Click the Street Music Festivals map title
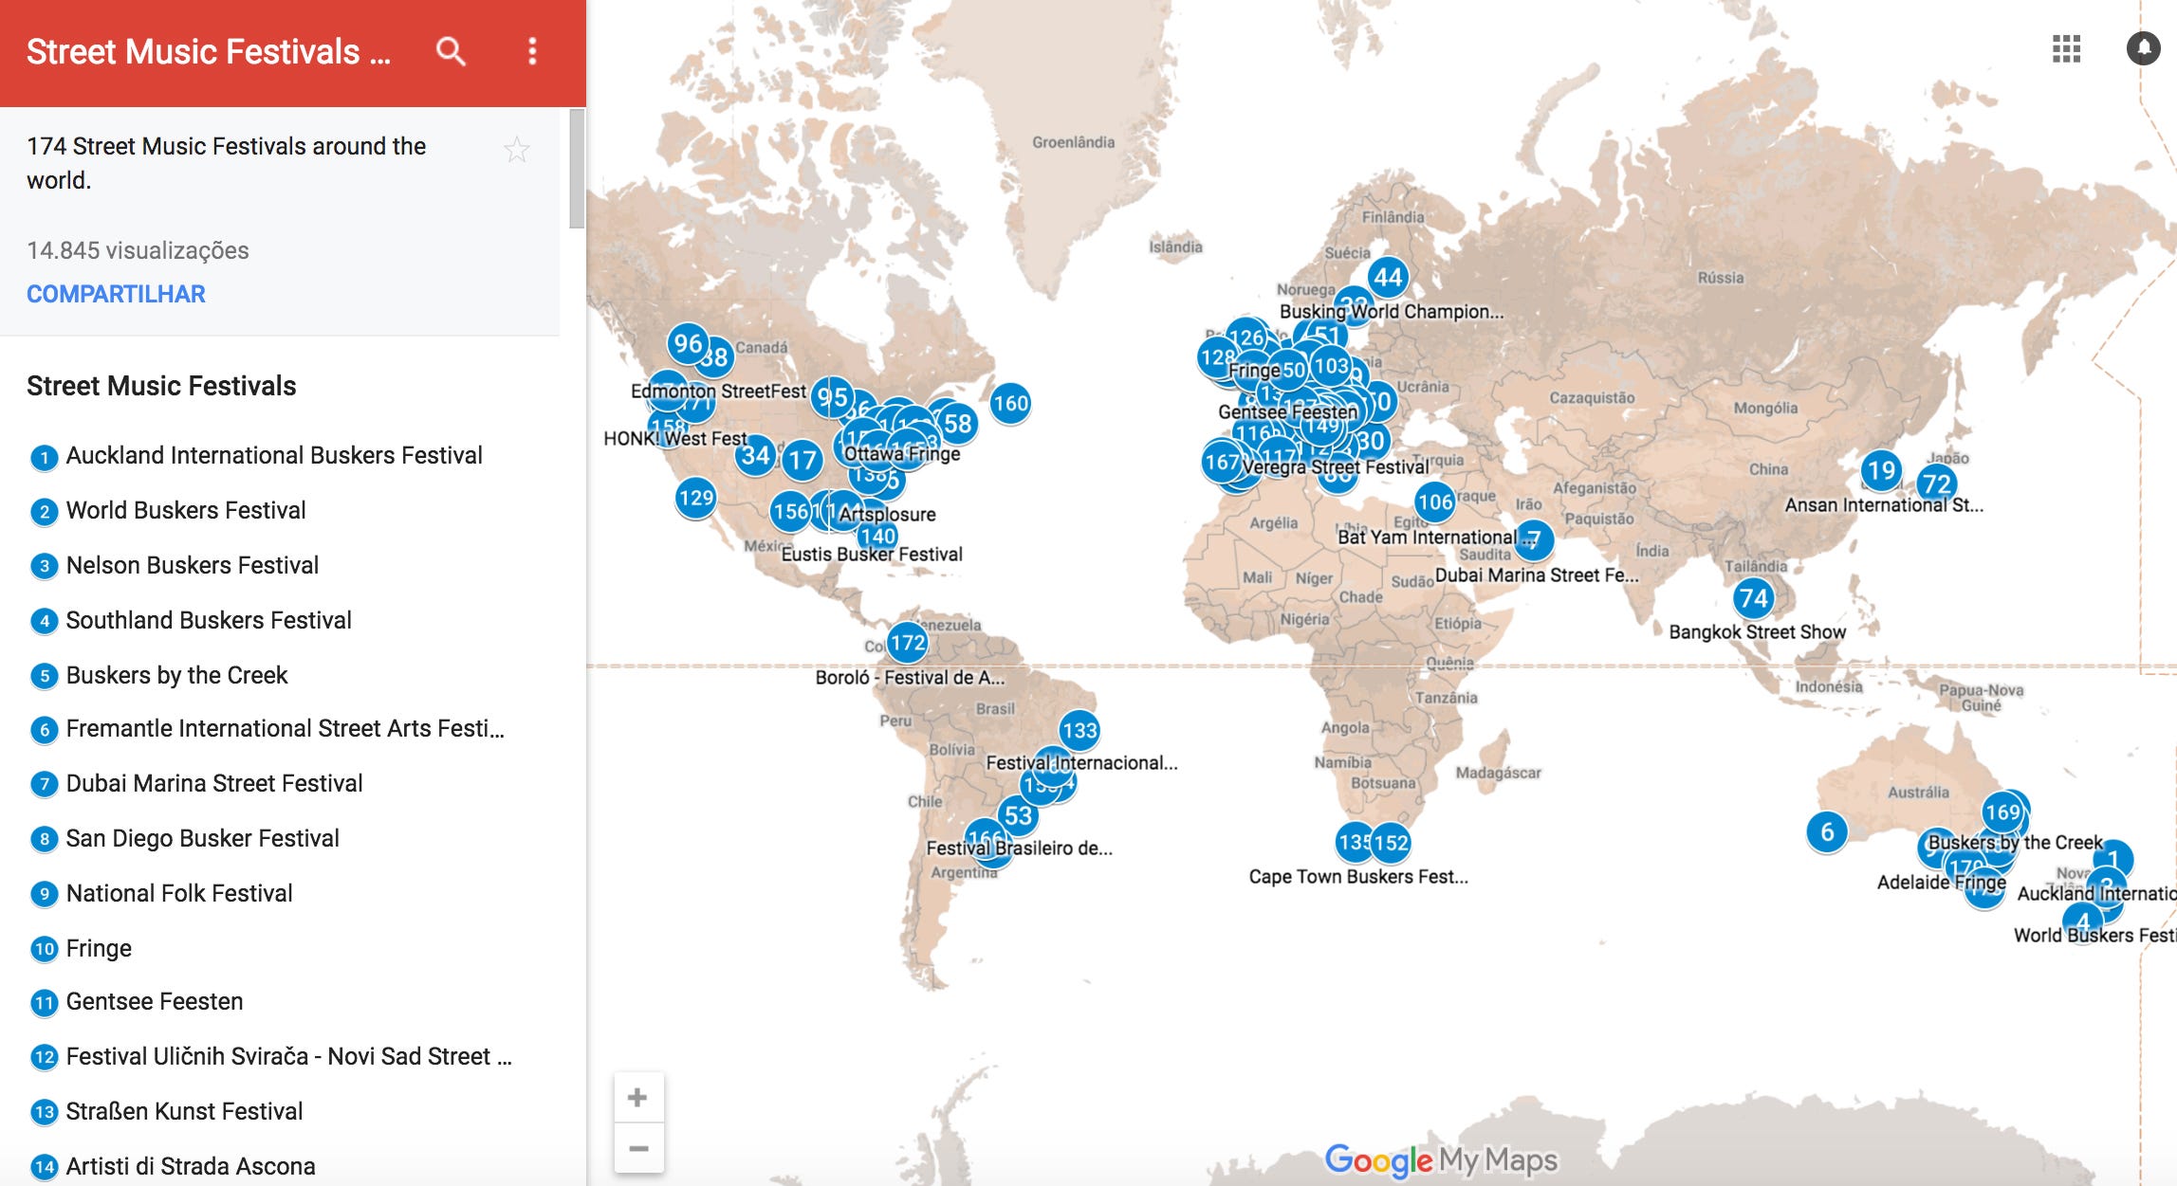This screenshot has width=2177, height=1186. pyautogui.click(x=209, y=52)
